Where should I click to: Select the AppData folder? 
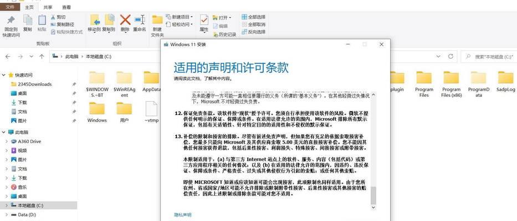(x=151, y=82)
